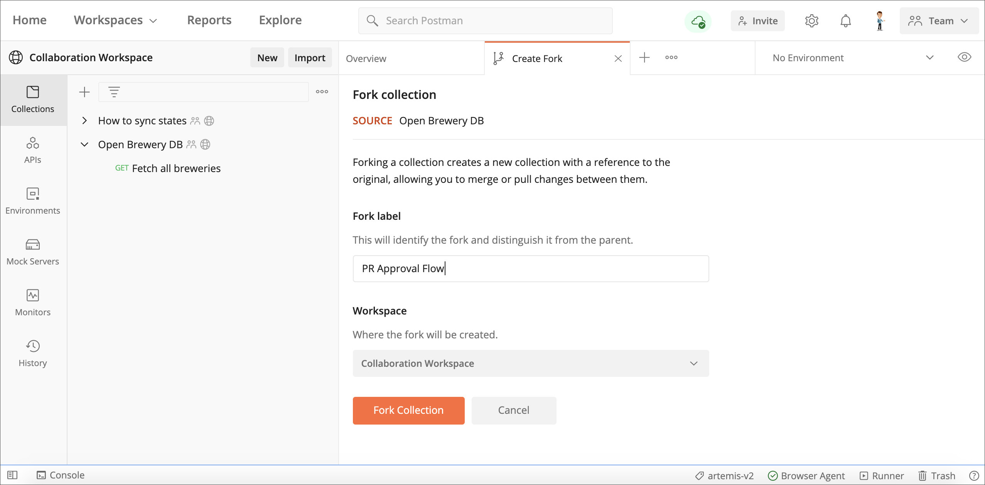Open the Mock Servers sidebar panel

tap(33, 252)
